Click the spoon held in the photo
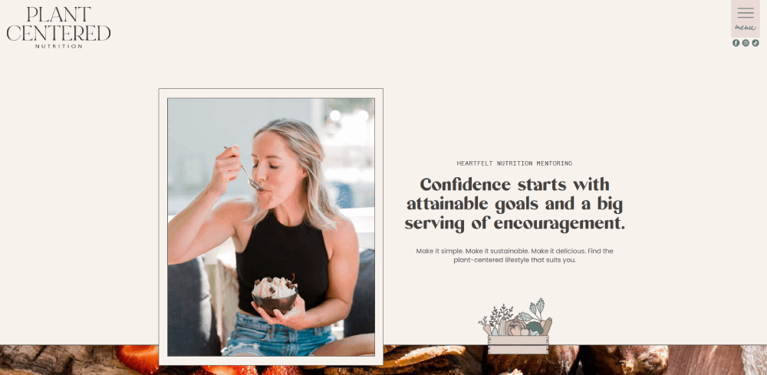 click(x=245, y=169)
